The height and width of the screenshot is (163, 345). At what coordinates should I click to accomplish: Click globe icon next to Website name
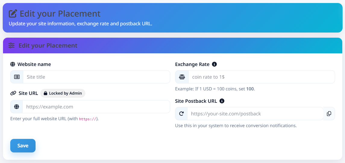[13, 64]
